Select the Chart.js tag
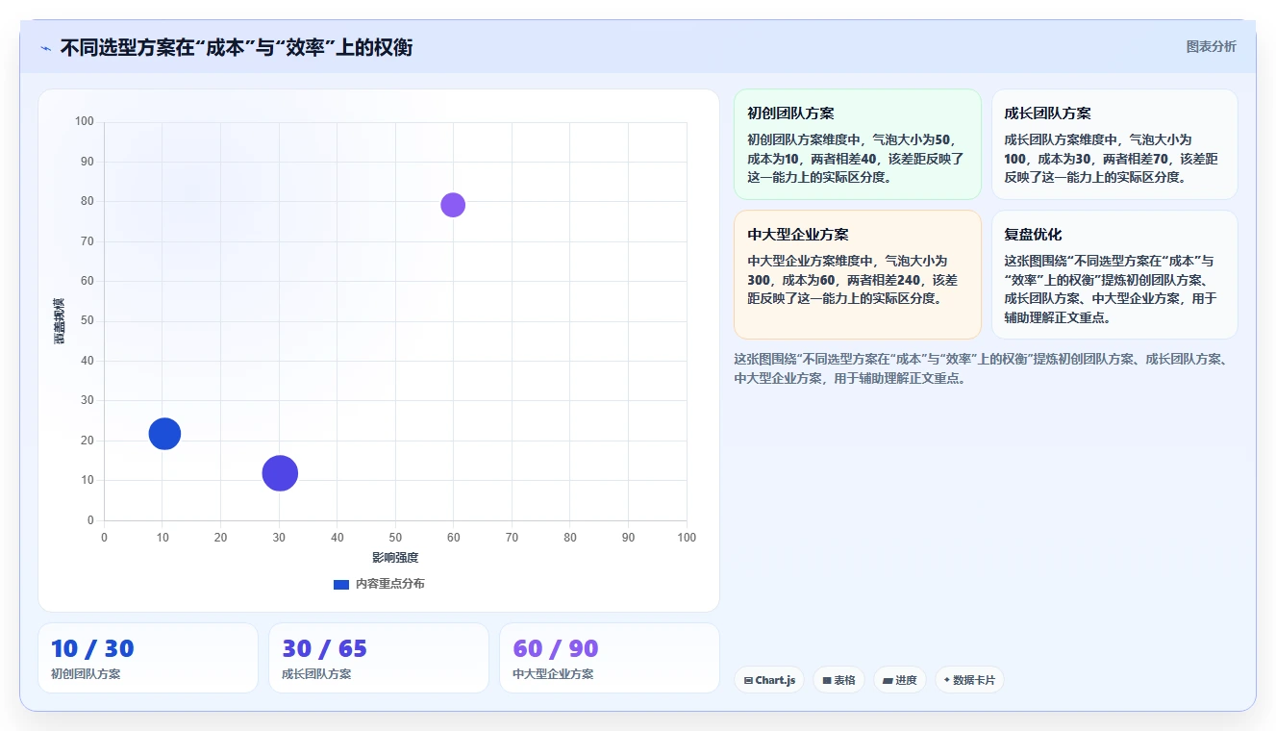1276x731 pixels. pyautogui.click(x=769, y=680)
